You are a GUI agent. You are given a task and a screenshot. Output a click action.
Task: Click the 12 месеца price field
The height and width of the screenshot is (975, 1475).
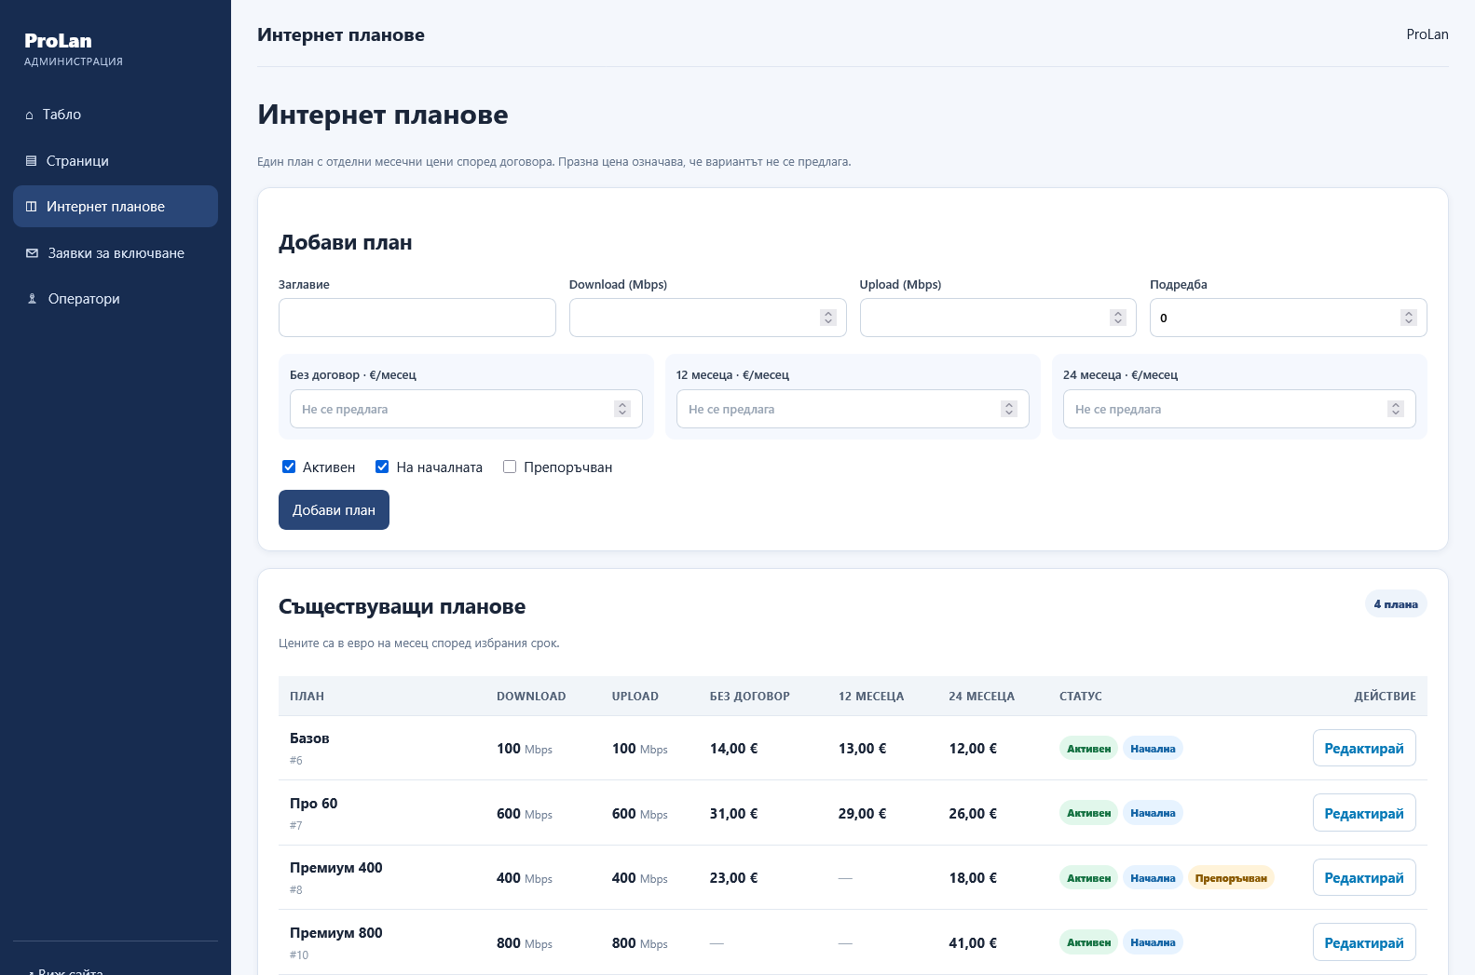pyautogui.click(x=853, y=409)
